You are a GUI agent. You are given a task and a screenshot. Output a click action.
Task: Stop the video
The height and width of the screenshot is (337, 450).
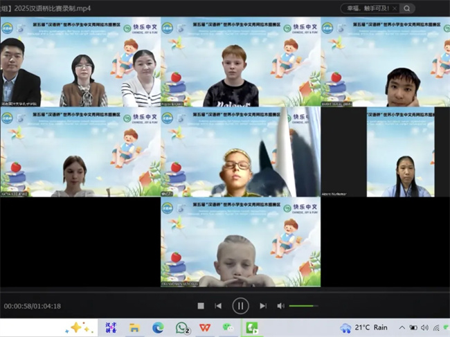click(x=201, y=306)
